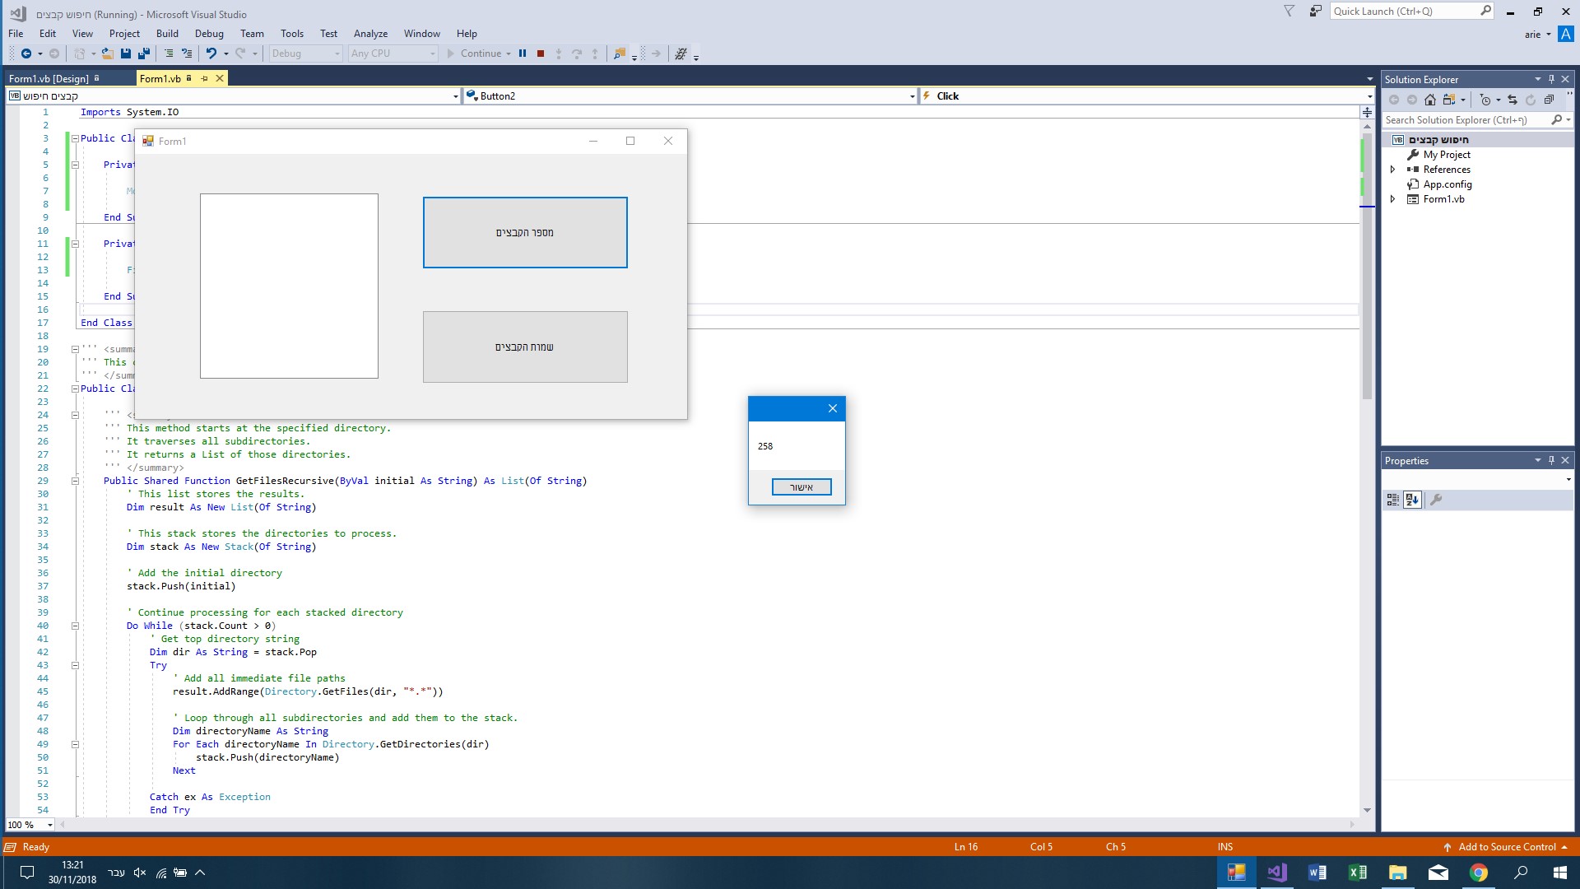
Task: Expand the References tree node
Action: pyautogui.click(x=1392, y=170)
